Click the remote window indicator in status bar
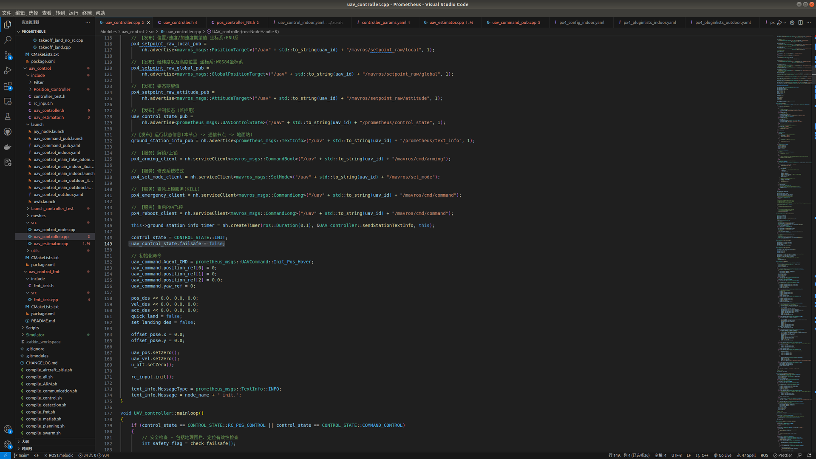Viewport: 816px width, 459px height. [5, 455]
